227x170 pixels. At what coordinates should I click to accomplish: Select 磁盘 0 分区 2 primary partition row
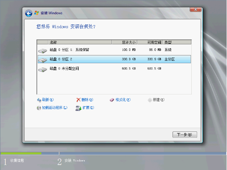pyautogui.click(x=114, y=59)
